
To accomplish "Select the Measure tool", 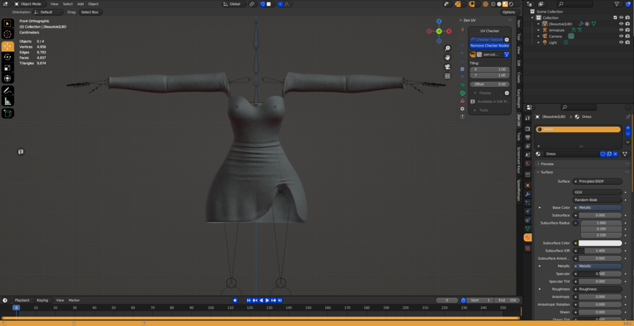I will click(8, 102).
